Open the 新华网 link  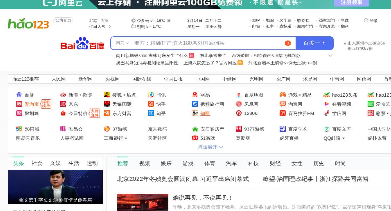pos(85,79)
